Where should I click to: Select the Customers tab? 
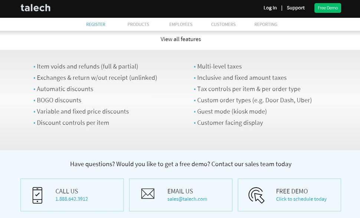223,24
